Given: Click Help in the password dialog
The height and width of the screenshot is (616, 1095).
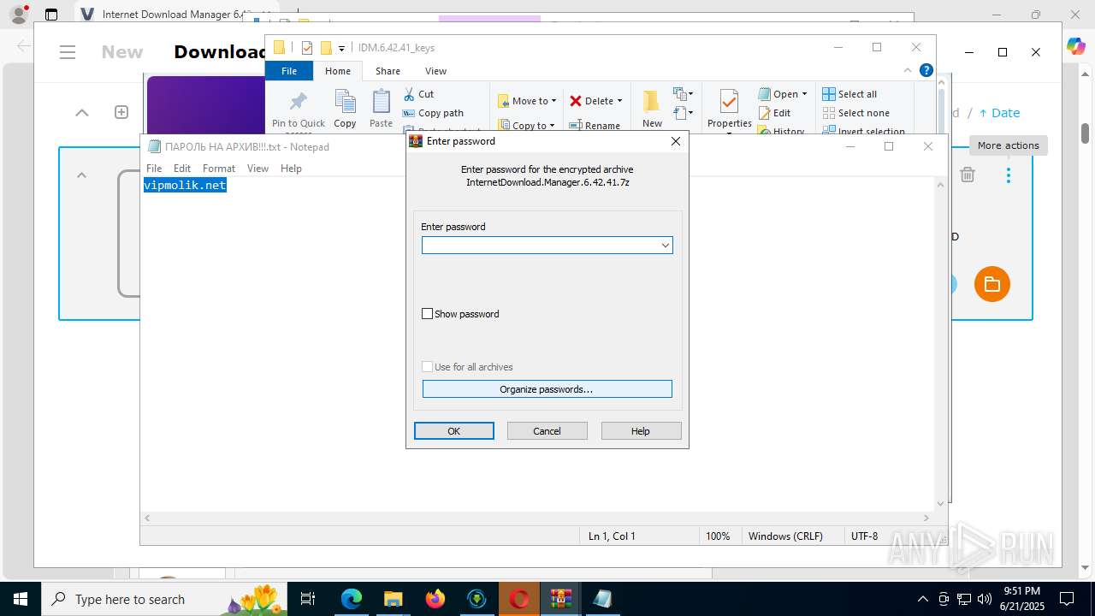Looking at the screenshot, I should pyautogui.click(x=641, y=431).
